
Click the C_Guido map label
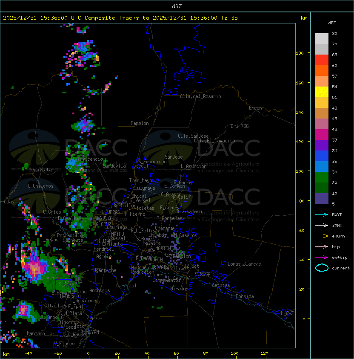(x=52, y=212)
